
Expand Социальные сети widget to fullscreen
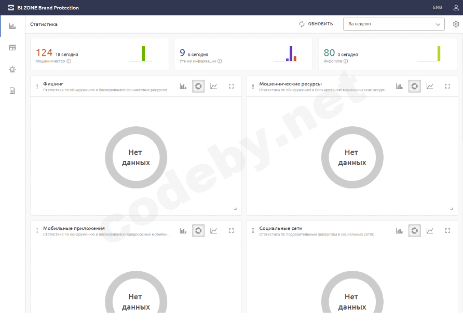coord(447,231)
